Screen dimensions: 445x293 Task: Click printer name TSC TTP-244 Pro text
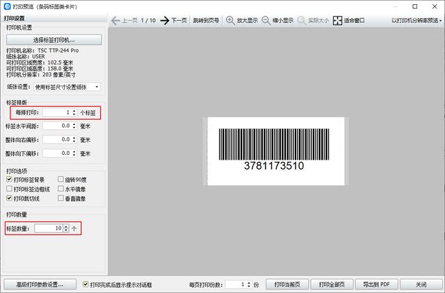click(58, 51)
